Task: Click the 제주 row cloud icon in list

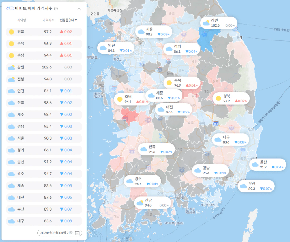Action: [x=12, y=115]
